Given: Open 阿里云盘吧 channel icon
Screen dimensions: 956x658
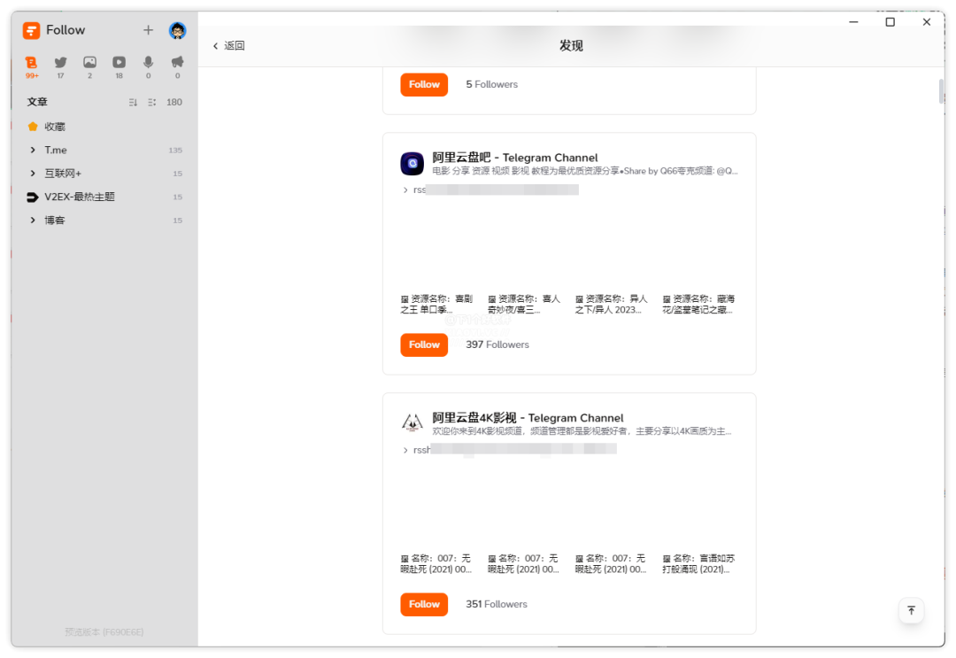Looking at the screenshot, I should click(x=412, y=164).
